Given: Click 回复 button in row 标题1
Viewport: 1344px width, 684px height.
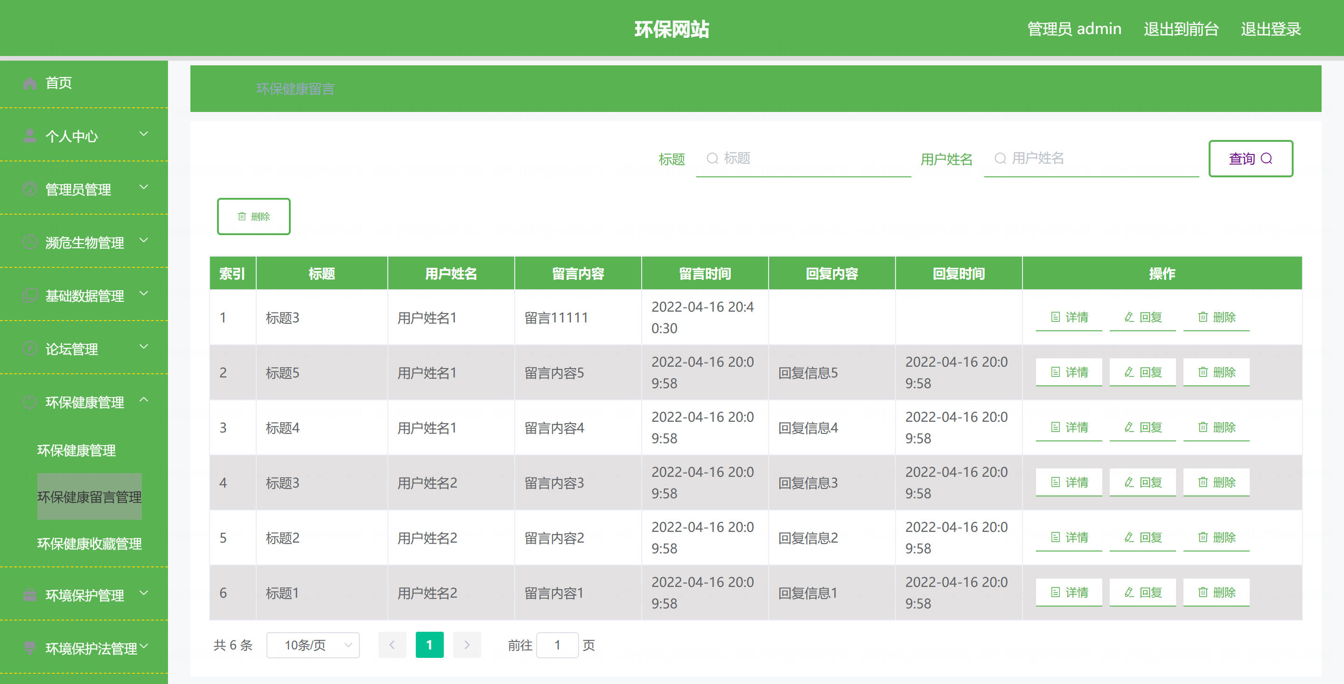Looking at the screenshot, I should pos(1142,592).
